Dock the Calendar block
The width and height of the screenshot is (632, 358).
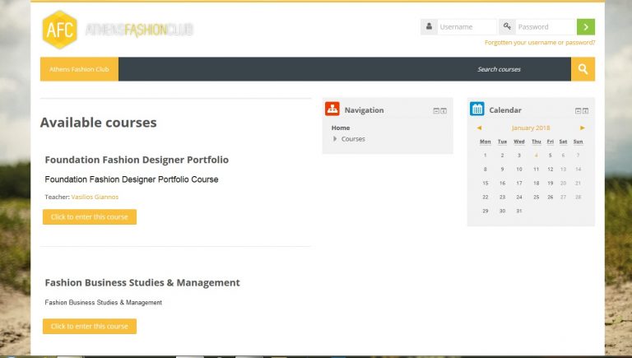click(585, 110)
